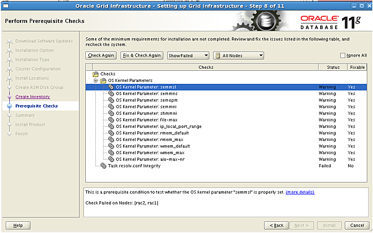Click the gear icon beside semopm parameter

coord(111,100)
